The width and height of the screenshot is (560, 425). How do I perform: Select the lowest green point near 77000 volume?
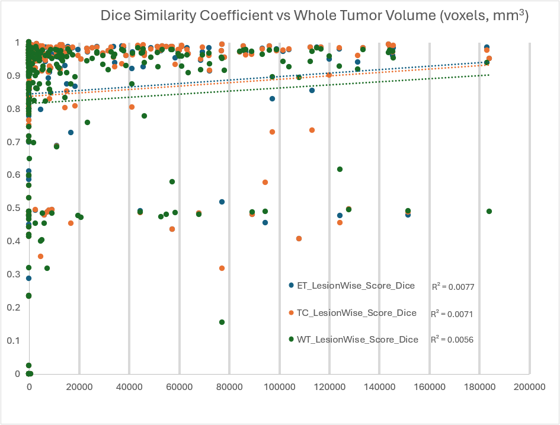click(222, 322)
